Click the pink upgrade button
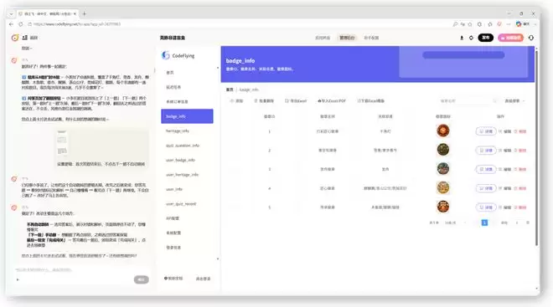 [510, 38]
